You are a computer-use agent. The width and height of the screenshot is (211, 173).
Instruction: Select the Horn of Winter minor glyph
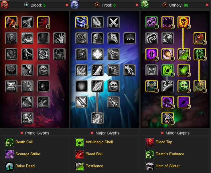pyautogui.click(x=167, y=166)
